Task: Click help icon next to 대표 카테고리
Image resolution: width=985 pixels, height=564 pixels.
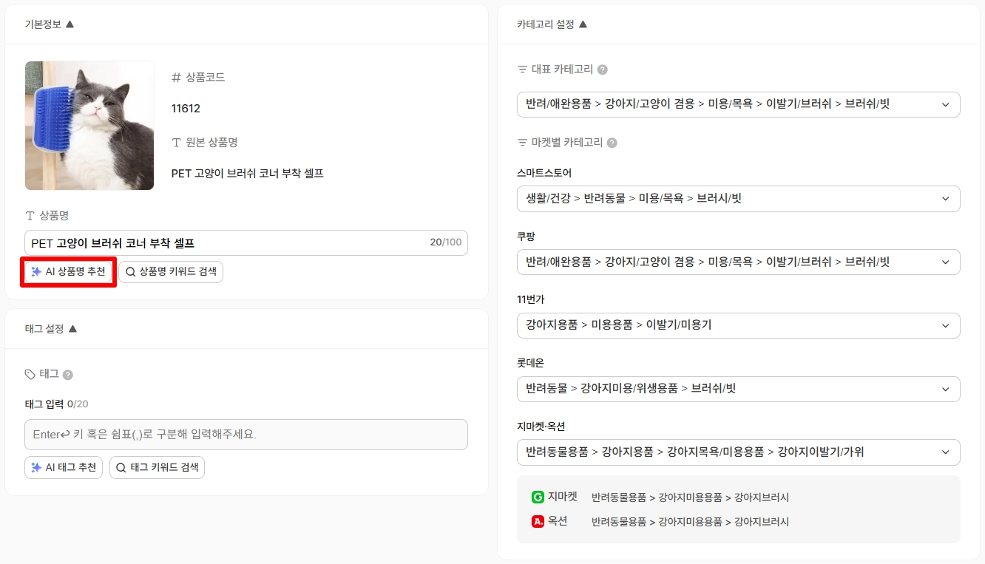Action: pyautogui.click(x=603, y=69)
